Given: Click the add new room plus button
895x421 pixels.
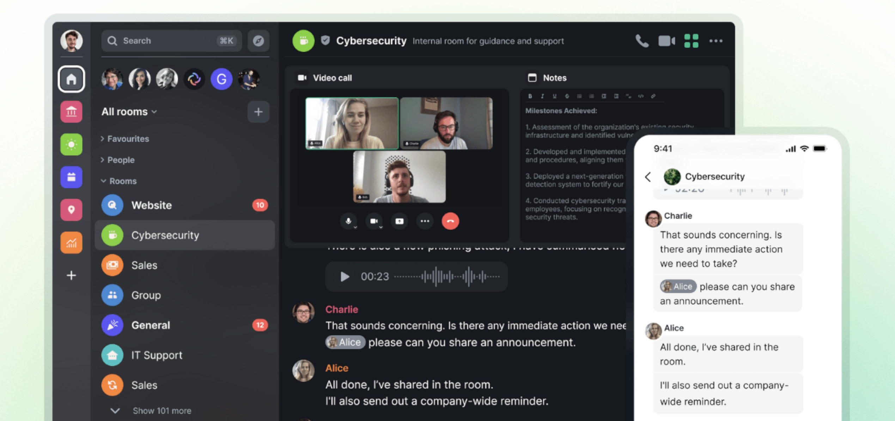Looking at the screenshot, I should [x=257, y=112].
